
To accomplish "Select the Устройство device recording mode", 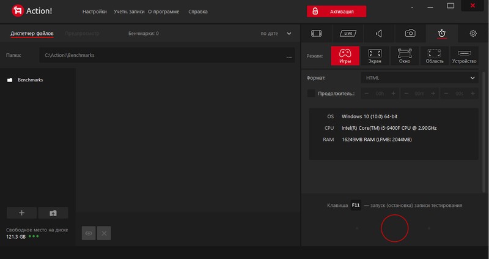I will (463, 56).
